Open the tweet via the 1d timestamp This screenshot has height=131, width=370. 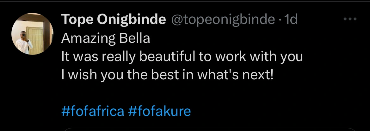click(291, 20)
